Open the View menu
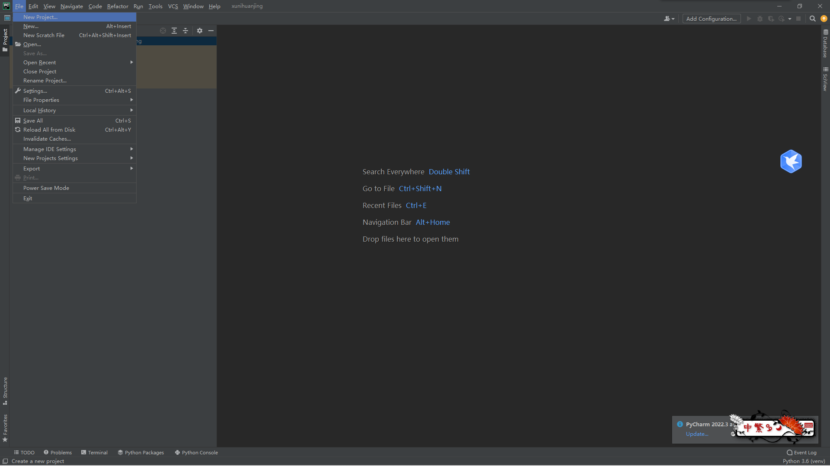The height and width of the screenshot is (466, 830). tap(49, 6)
